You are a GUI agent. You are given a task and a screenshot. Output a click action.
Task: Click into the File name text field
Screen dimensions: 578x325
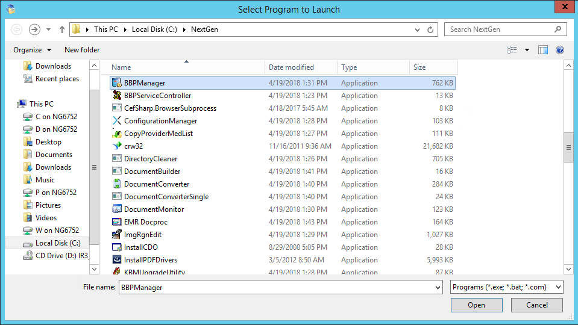277,287
